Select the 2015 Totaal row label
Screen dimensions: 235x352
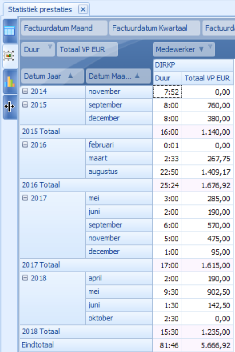click(86, 132)
